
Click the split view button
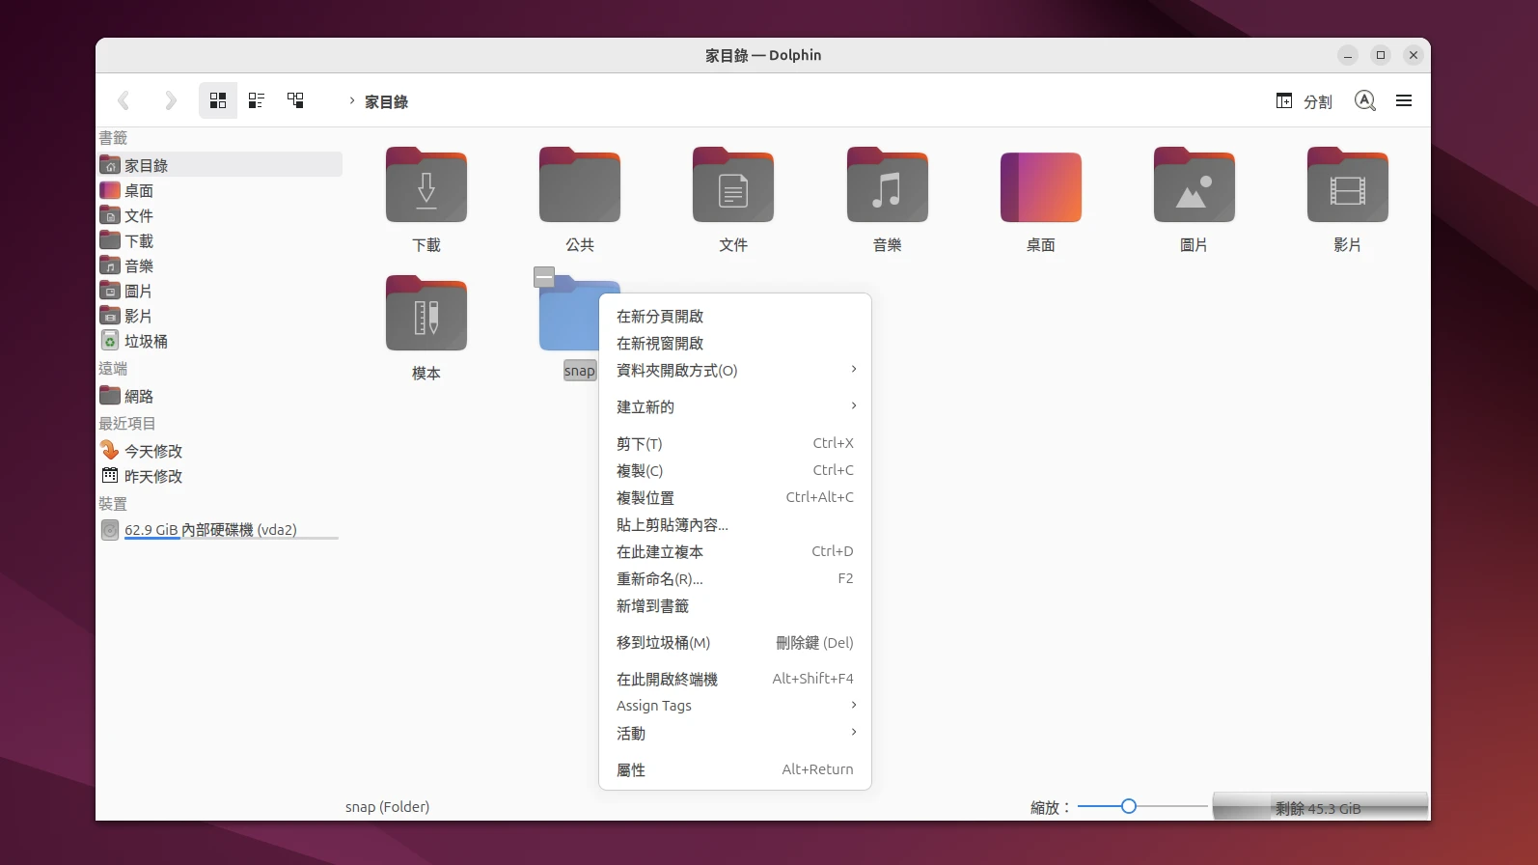[1304, 101]
